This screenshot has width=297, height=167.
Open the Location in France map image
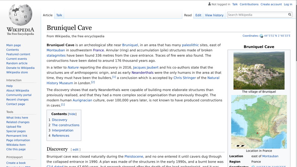tap(259, 122)
